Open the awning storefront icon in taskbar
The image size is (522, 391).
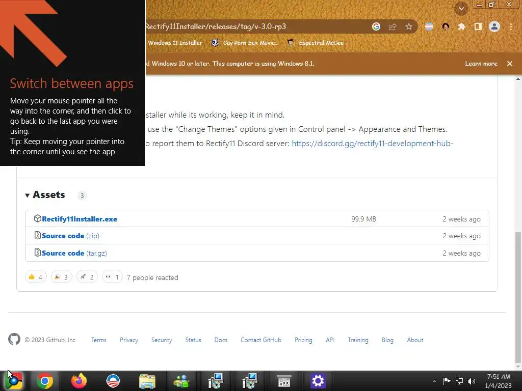[283, 381]
